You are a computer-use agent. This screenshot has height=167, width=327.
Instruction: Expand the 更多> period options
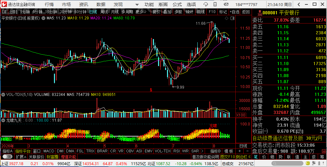pyautogui.click(x=141, y=12)
